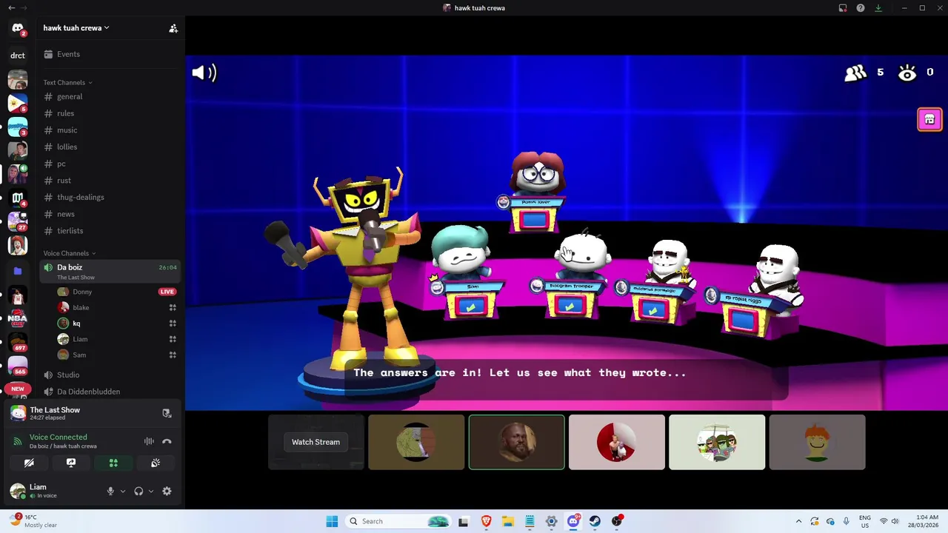948x533 pixels.
Task: Open the Discord help icon in title bar
Action: [x=861, y=8]
